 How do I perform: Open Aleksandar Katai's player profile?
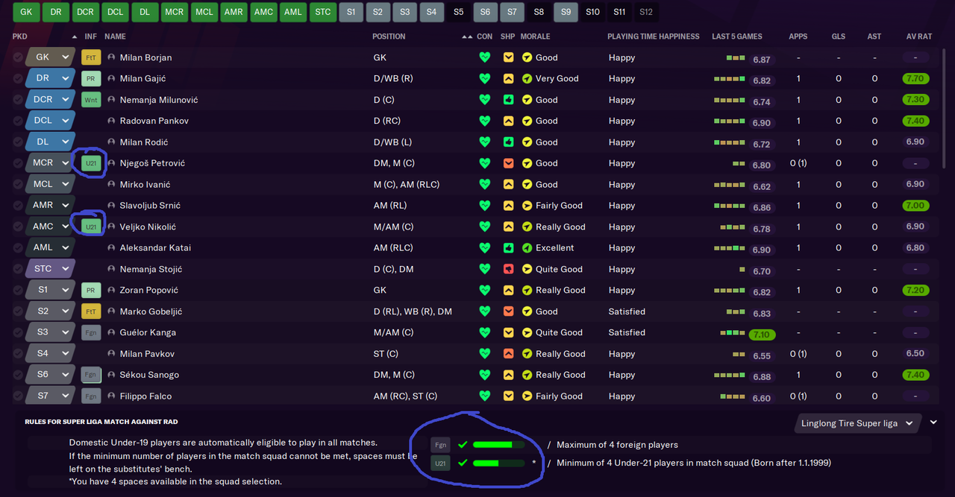[155, 247]
